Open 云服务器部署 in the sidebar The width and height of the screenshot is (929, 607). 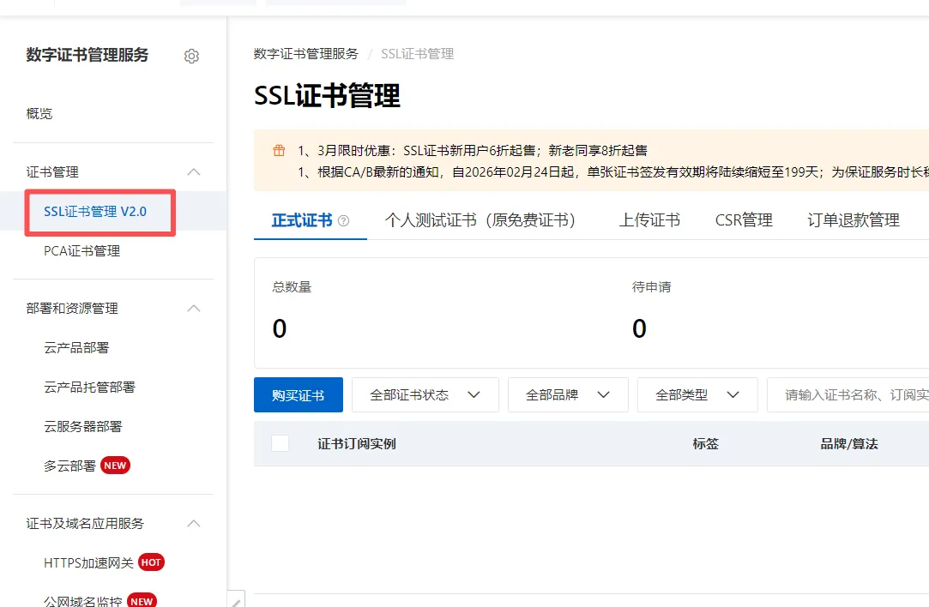point(83,426)
